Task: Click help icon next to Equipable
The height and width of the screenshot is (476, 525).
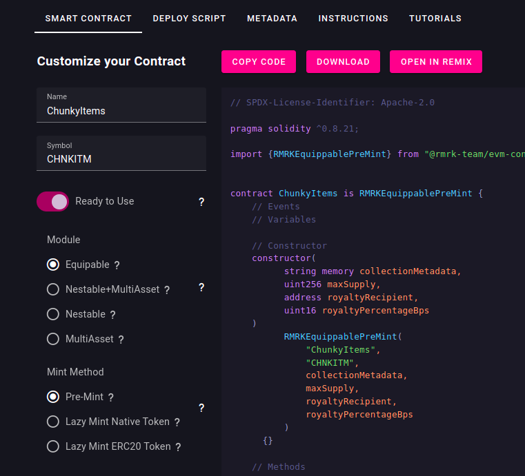Action: [x=117, y=265]
